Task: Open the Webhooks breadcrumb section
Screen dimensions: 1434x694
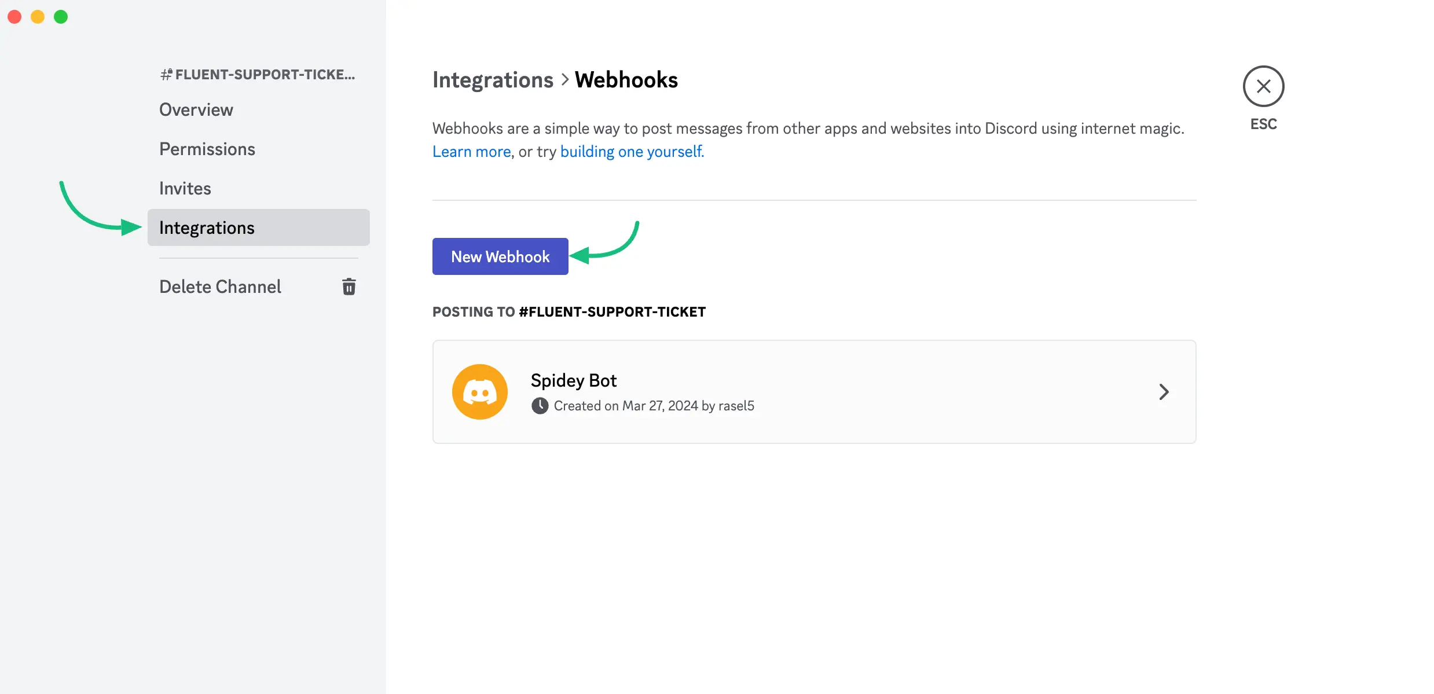Action: (x=626, y=79)
